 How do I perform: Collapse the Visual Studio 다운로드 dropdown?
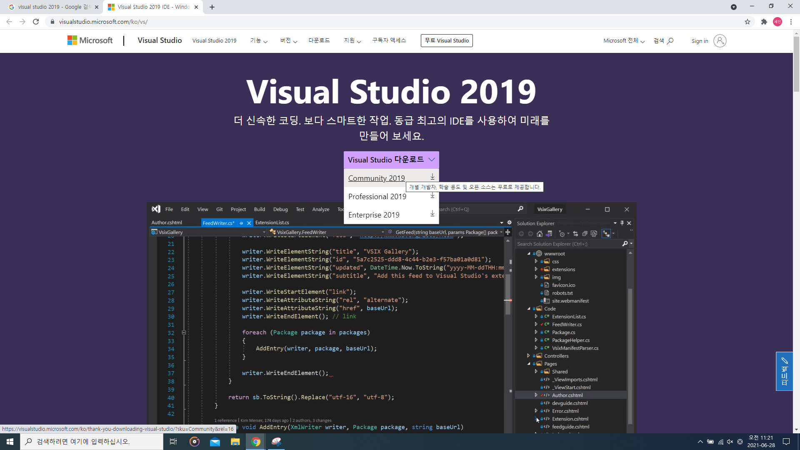[391, 160]
